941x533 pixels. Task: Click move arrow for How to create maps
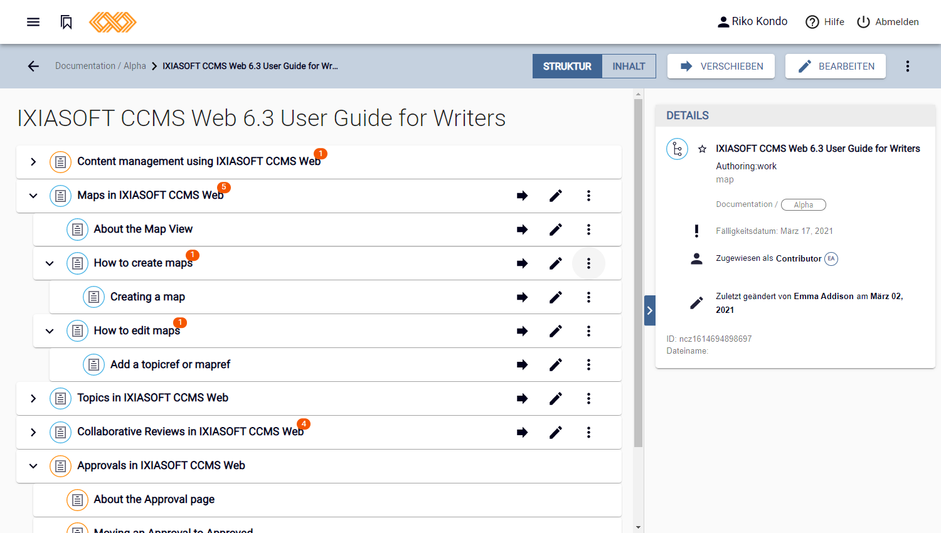click(522, 263)
